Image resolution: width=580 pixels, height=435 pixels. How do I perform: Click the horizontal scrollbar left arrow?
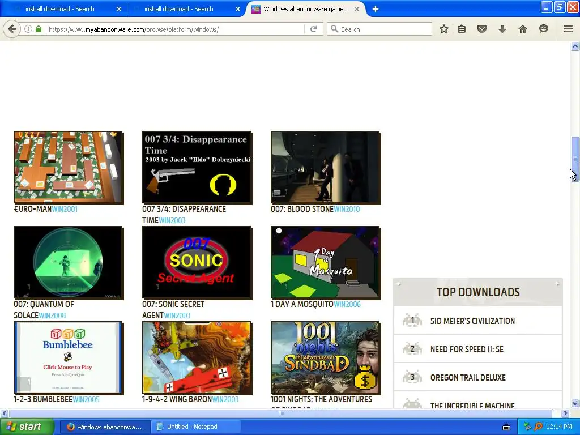point(4,413)
